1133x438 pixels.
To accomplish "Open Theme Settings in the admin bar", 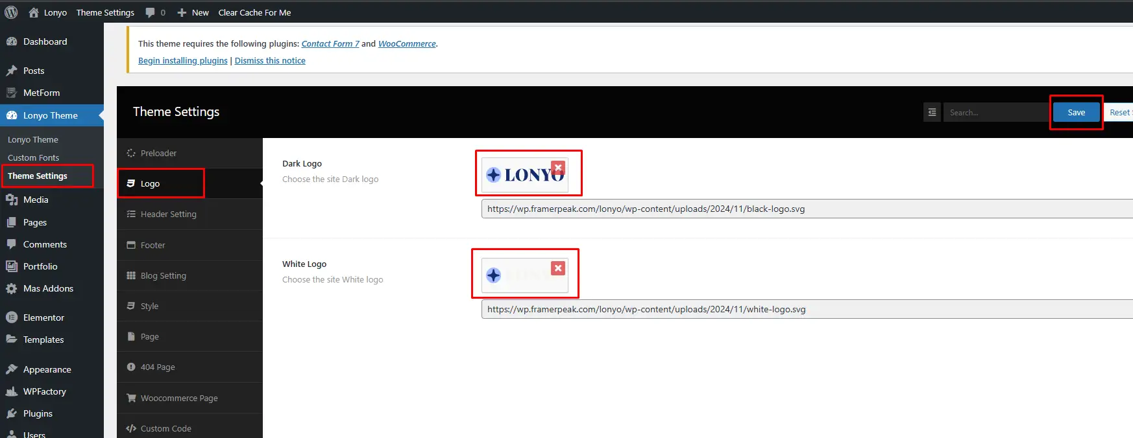I will tap(105, 12).
